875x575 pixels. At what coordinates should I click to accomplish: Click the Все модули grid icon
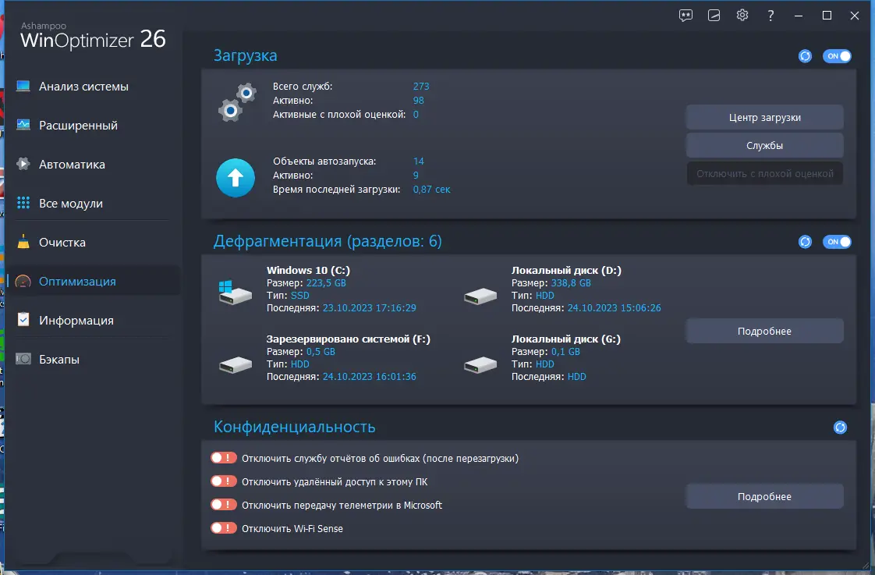point(23,203)
